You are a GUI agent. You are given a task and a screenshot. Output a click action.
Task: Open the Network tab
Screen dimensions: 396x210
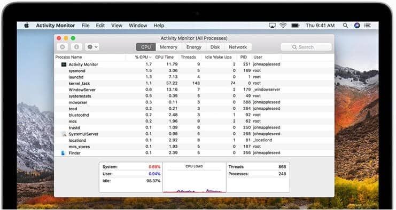click(x=238, y=47)
